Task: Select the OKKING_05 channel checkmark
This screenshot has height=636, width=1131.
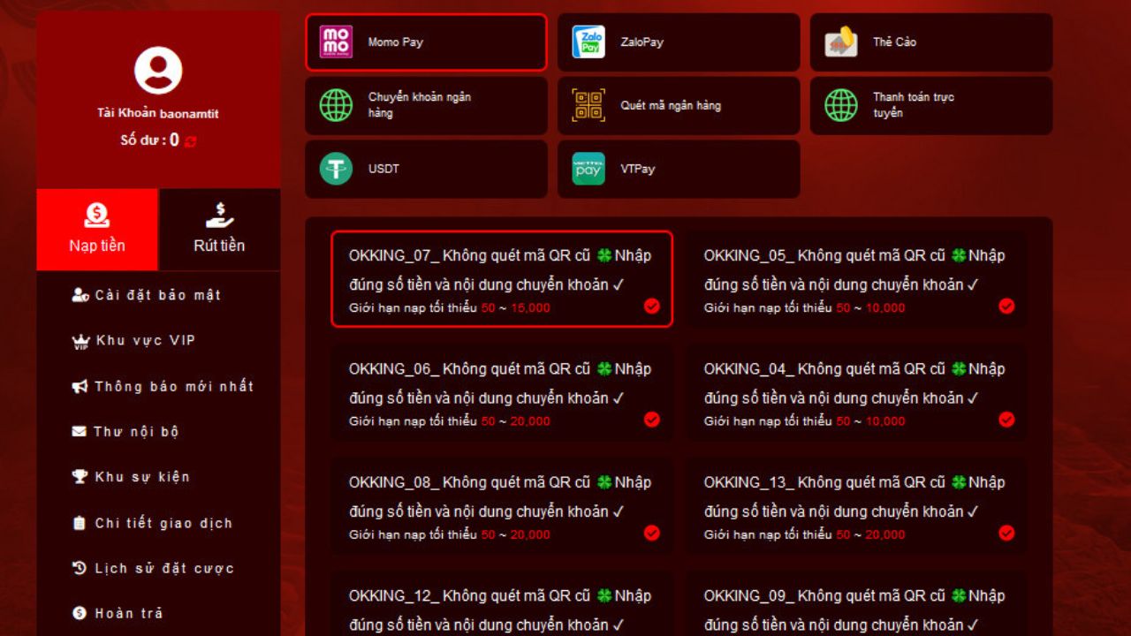Action: tap(1006, 307)
